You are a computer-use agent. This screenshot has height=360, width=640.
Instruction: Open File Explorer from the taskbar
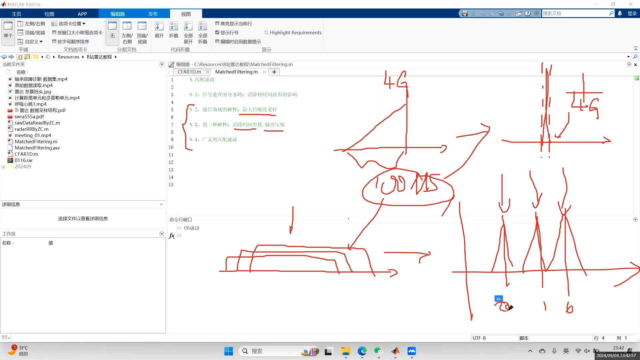pos(346,351)
